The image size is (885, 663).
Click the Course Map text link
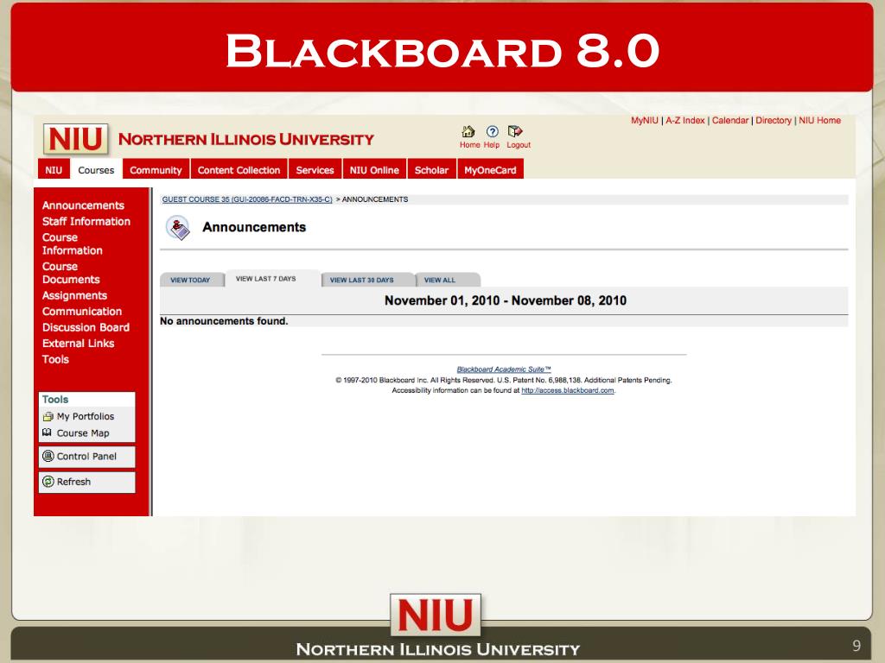[83, 433]
